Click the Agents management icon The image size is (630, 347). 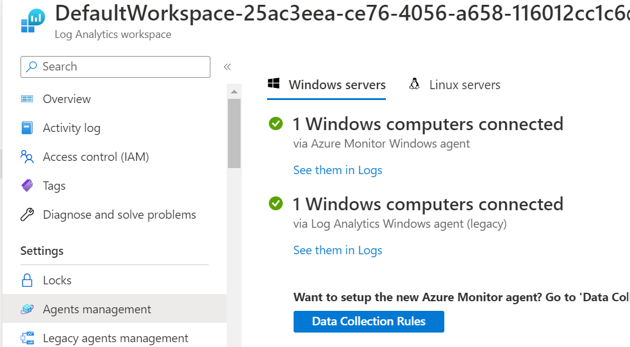27,309
